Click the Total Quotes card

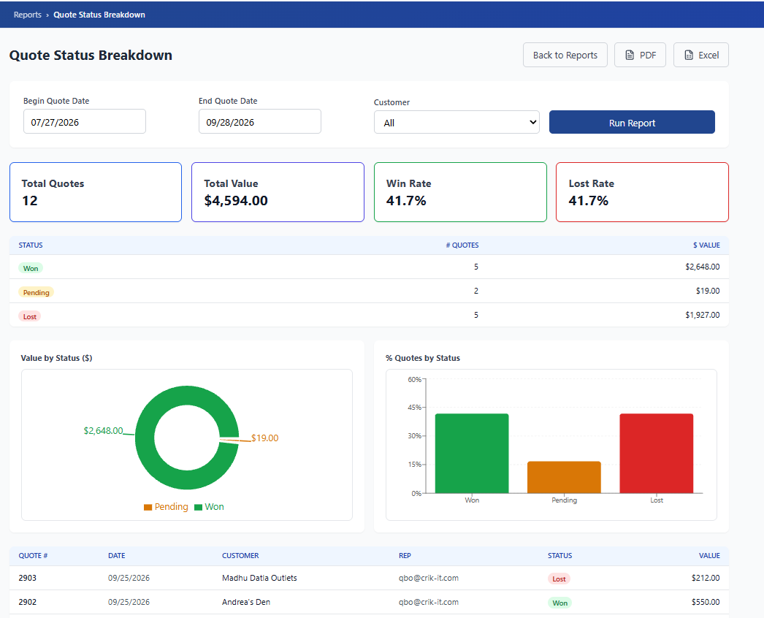point(96,192)
